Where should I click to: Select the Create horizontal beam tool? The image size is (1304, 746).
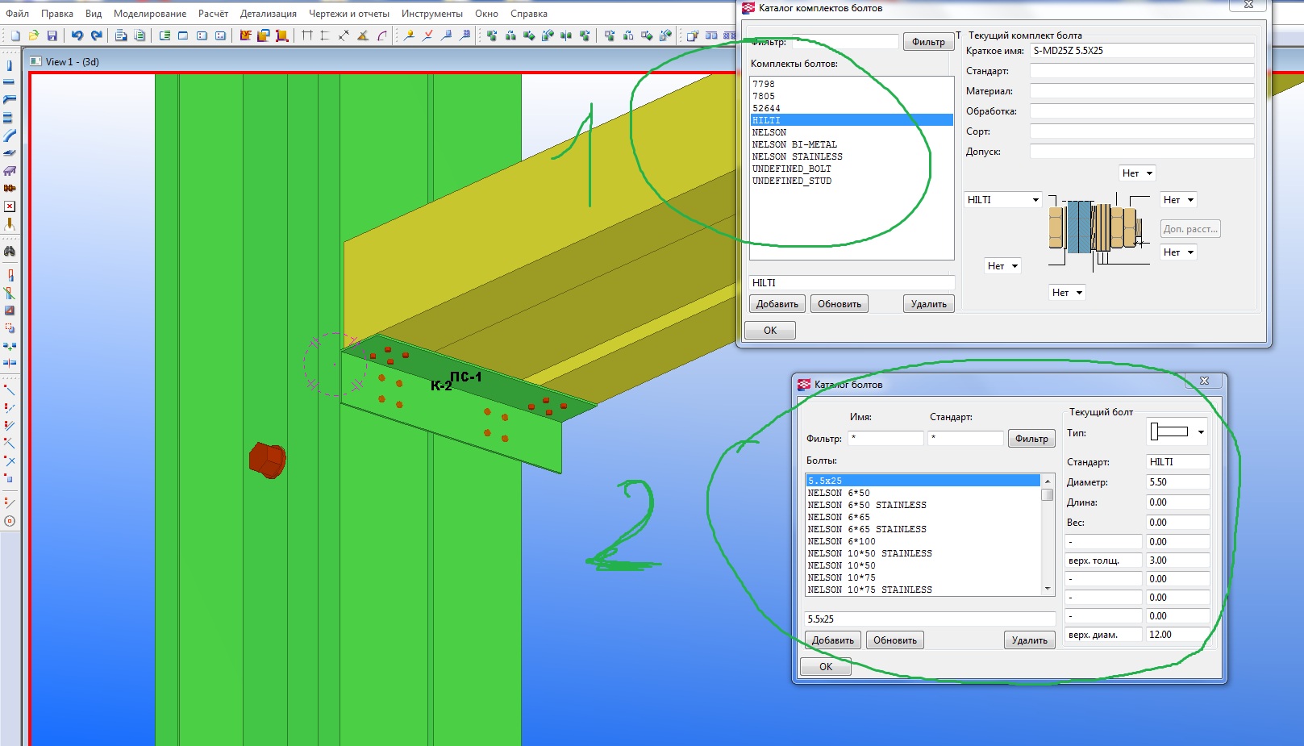pyautogui.click(x=10, y=82)
